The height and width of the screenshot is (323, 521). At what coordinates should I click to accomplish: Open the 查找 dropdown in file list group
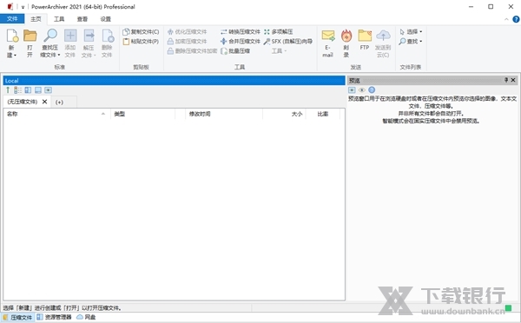[x=411, y=42]
